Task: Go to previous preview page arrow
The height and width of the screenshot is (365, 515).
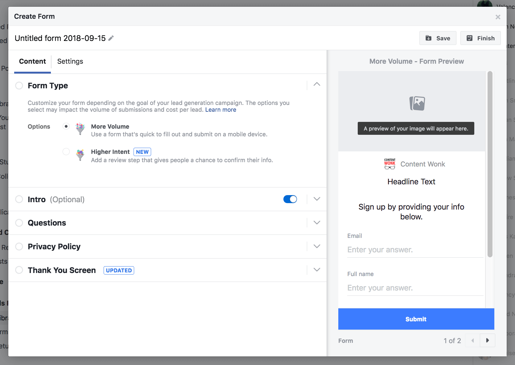Action: (x=472, y=340)
